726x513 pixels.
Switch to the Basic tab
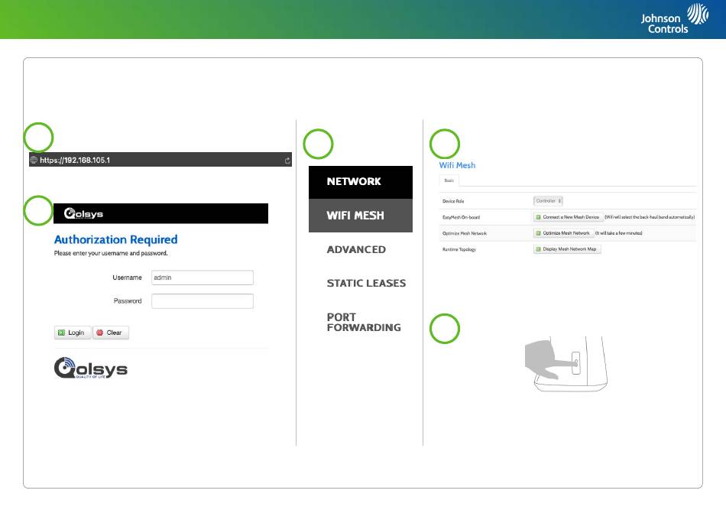click(449, 181)
